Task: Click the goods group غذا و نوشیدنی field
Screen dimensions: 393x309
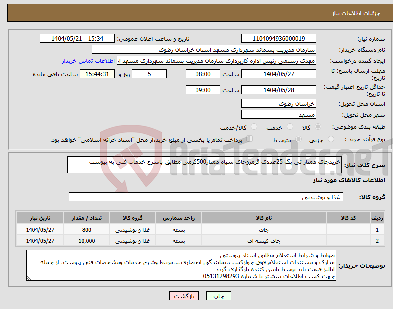Action: [206, 197]
